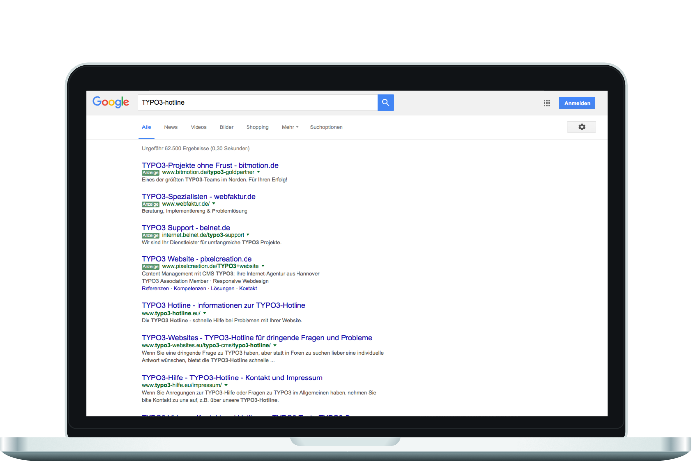Expand the bitmotion.de URL dropdown arrow
This screenshot has height=461, width=693.
pyautogui.click(x=258, y=172)
